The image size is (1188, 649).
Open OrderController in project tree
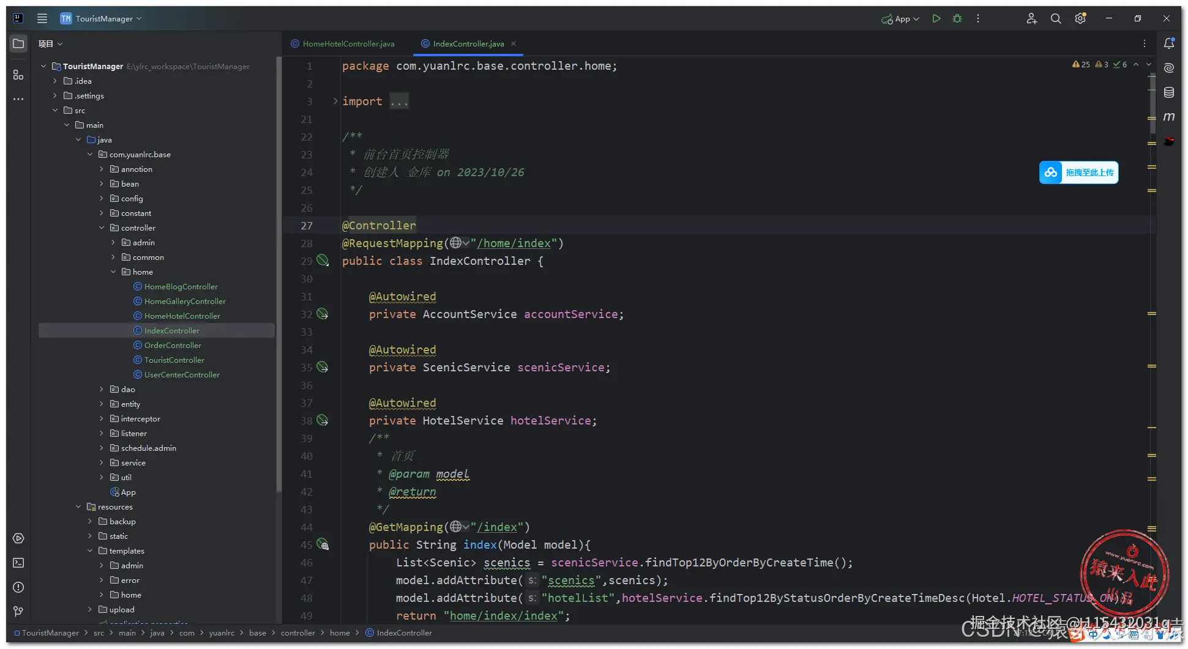pyautogui.click(x=173, y=345)
